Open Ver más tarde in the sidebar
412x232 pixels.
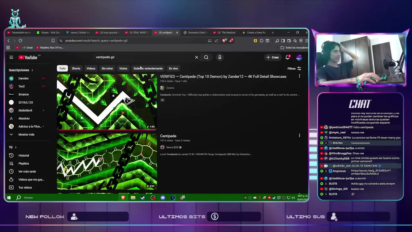pyautogui.click(x=27, y=172)
